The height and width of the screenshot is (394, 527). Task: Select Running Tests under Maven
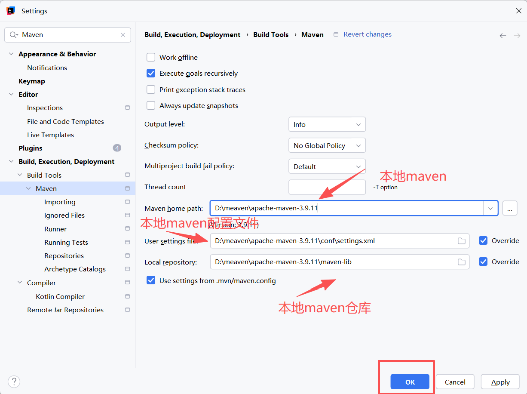tap(66, 242)
